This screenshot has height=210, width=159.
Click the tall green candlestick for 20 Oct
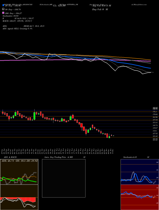pyautogui.click(x=34, y=116)
